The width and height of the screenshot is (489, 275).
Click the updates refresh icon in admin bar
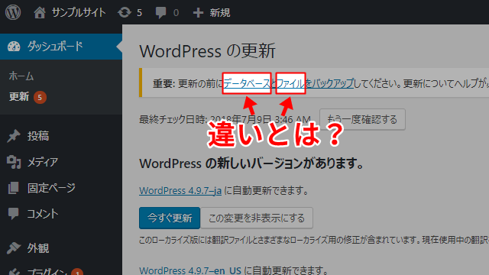[124, 13]
